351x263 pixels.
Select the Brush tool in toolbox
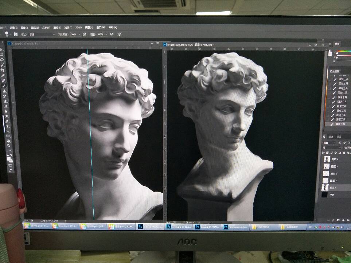pyautogui.click(x=4, y=86)
